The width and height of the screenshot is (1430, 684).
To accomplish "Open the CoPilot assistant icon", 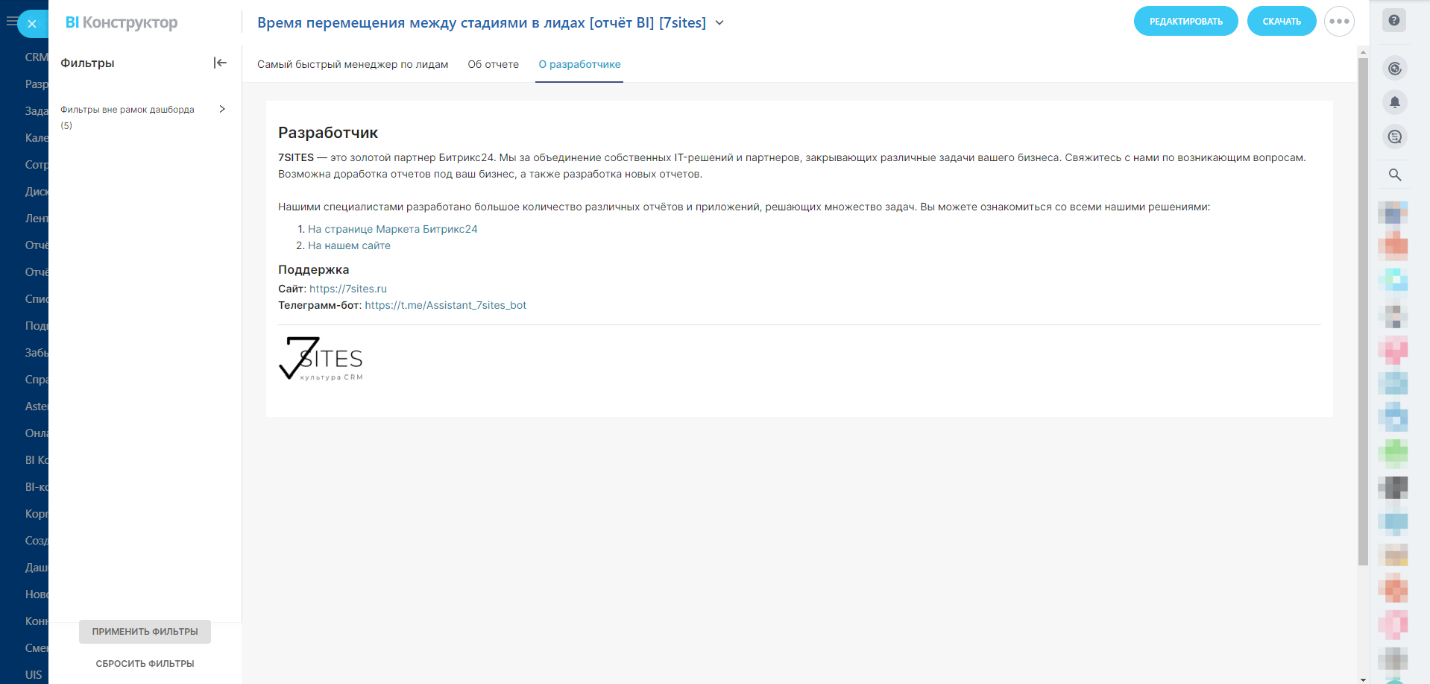I will pos(1395,69).
